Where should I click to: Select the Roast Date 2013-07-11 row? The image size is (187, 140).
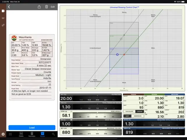[x=31, y=88]
